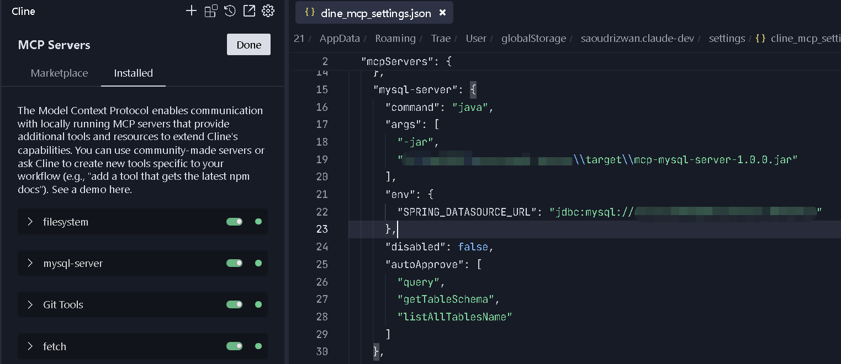The image size is (841, 364).
Task: Click the mysql-server status dot
Action: point(258,263)
